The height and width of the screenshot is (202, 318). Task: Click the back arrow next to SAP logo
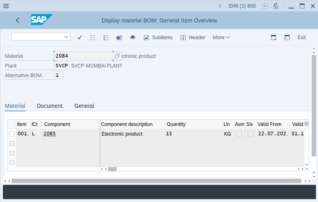tap(18, 20)
